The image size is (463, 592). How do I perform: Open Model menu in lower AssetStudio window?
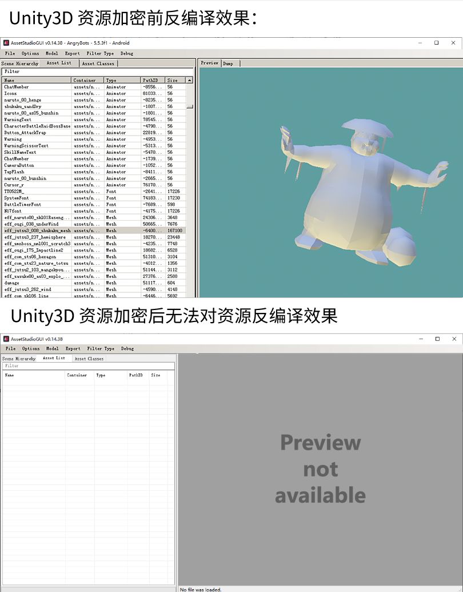(x=52, y=348)
